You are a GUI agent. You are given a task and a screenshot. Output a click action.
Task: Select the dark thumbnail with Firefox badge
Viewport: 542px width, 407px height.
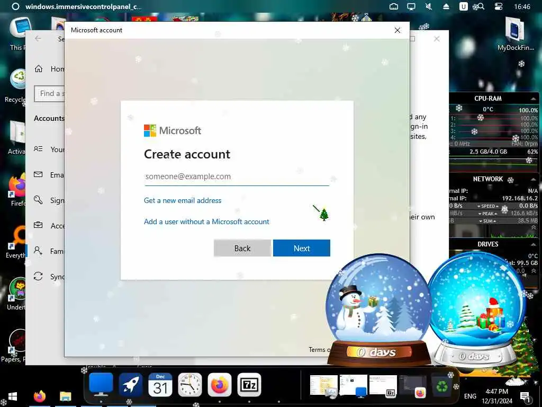(x=413, y=385)
